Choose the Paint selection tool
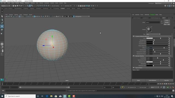The height and width of the screenshot is (98, 175). pyautogui.click(x=2, y=23)
